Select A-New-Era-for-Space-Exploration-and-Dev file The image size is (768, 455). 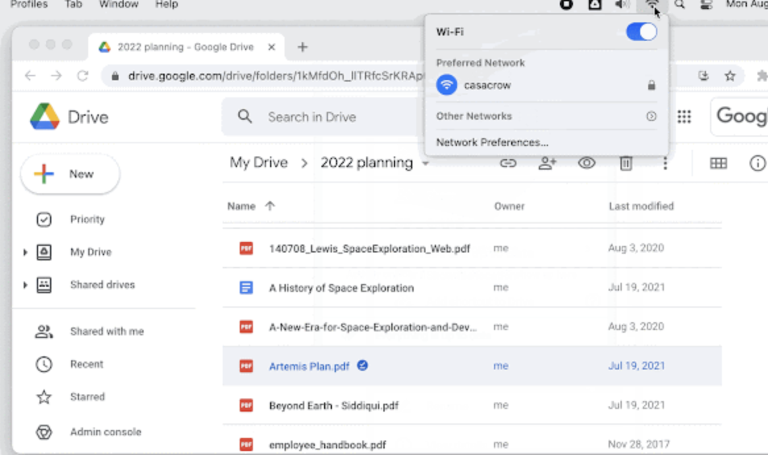(472, 327)
